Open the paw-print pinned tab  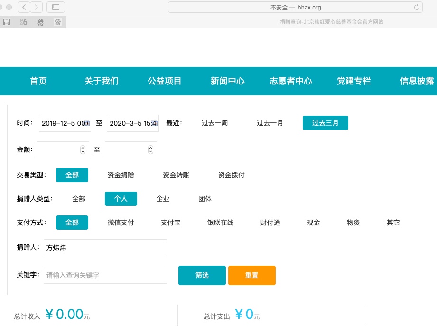(x=58, y=22)
